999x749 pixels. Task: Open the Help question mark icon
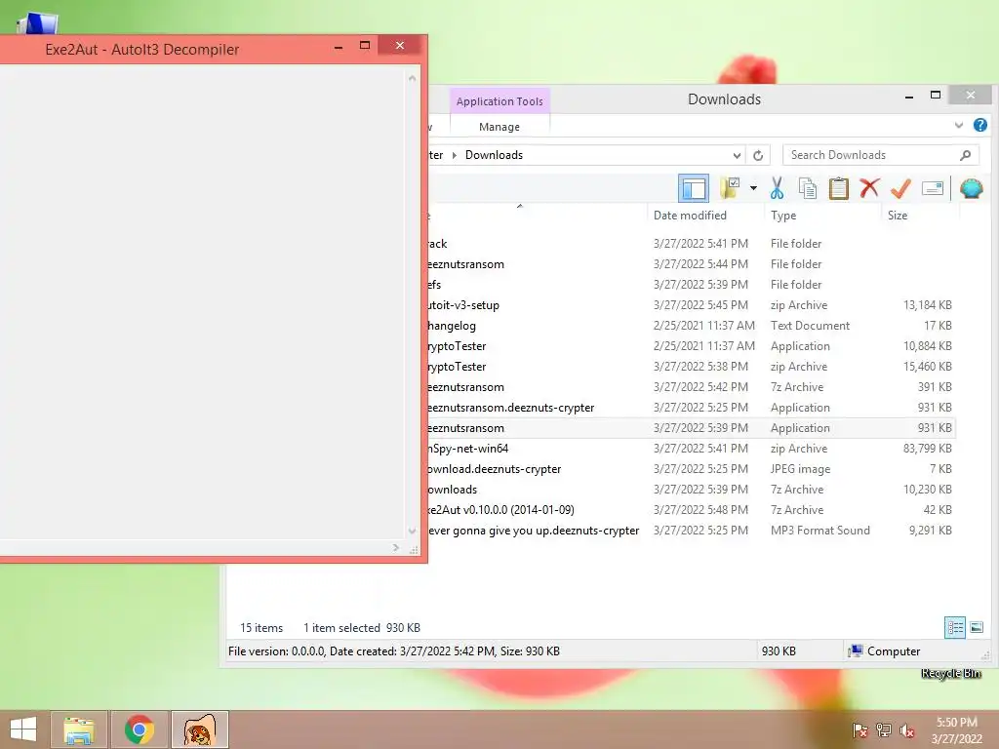click(979, 125)
